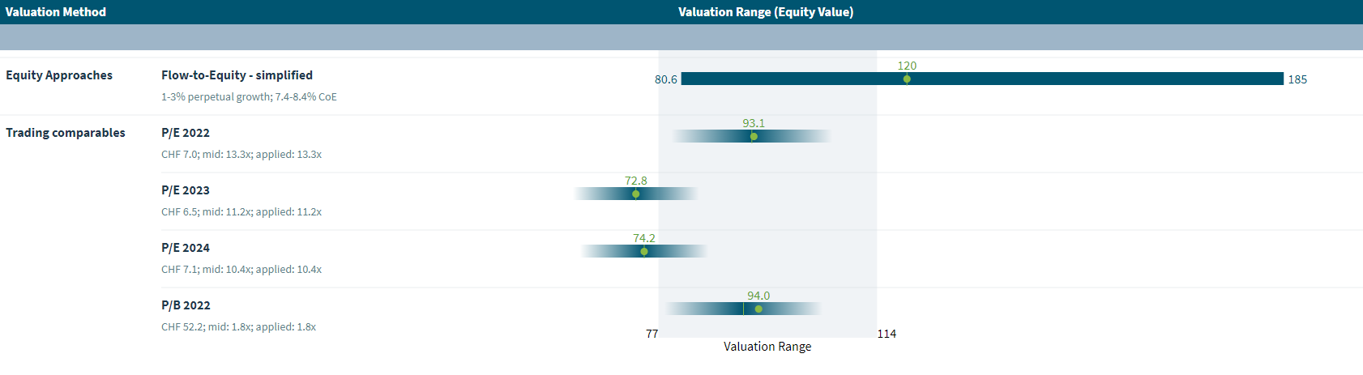Click the green dot under value 74.2
The image size is (1363, 375).
(x=644, y=252)
